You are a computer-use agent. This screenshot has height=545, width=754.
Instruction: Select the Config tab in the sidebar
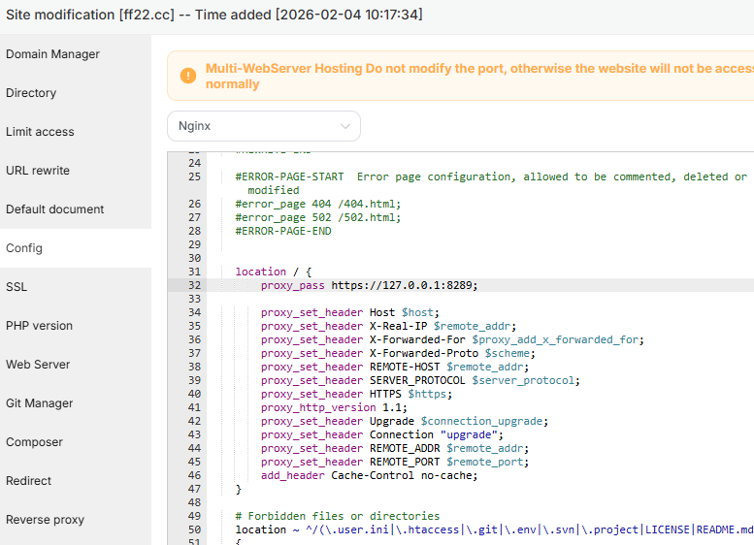click(24, 248)
